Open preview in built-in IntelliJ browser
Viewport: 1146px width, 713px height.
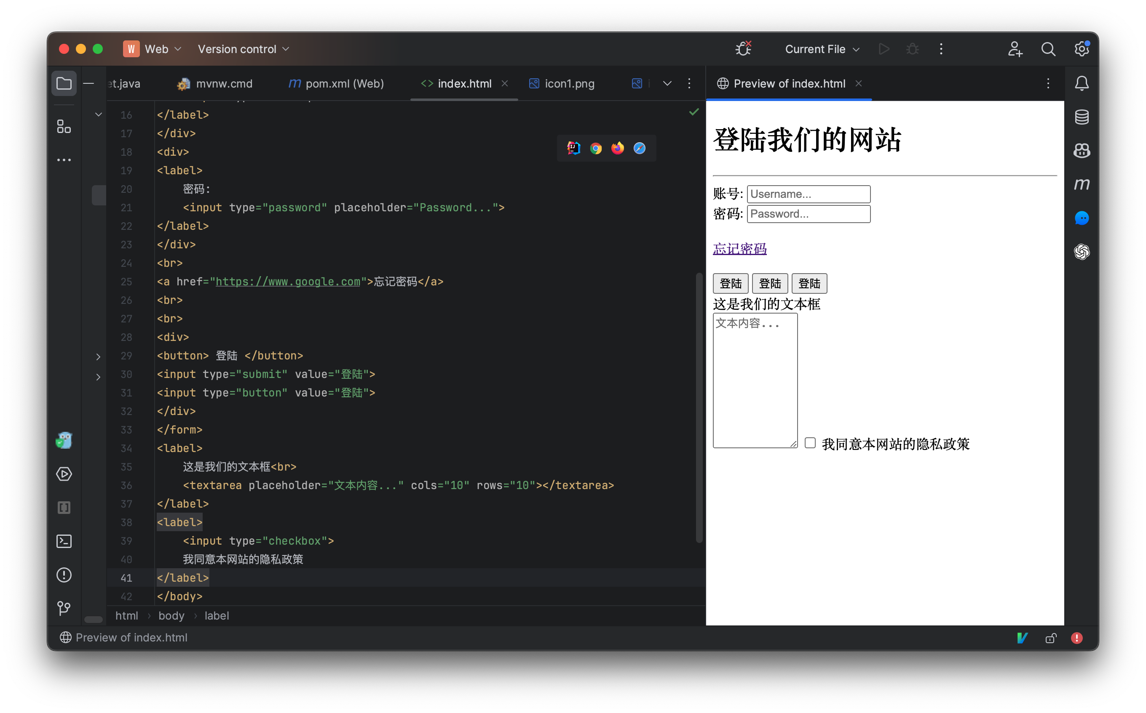(x=573, y=148)
